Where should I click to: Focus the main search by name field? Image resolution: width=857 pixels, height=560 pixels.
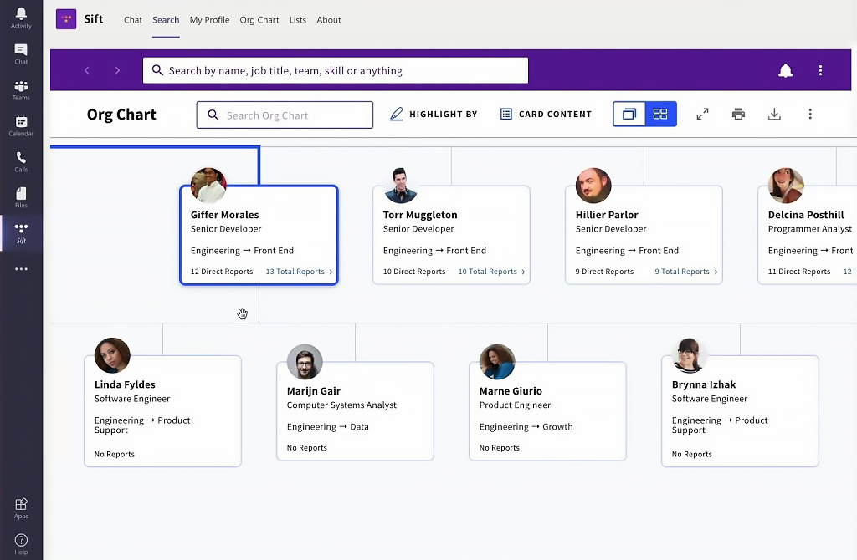pyautogui.click(x=336, y=70)
